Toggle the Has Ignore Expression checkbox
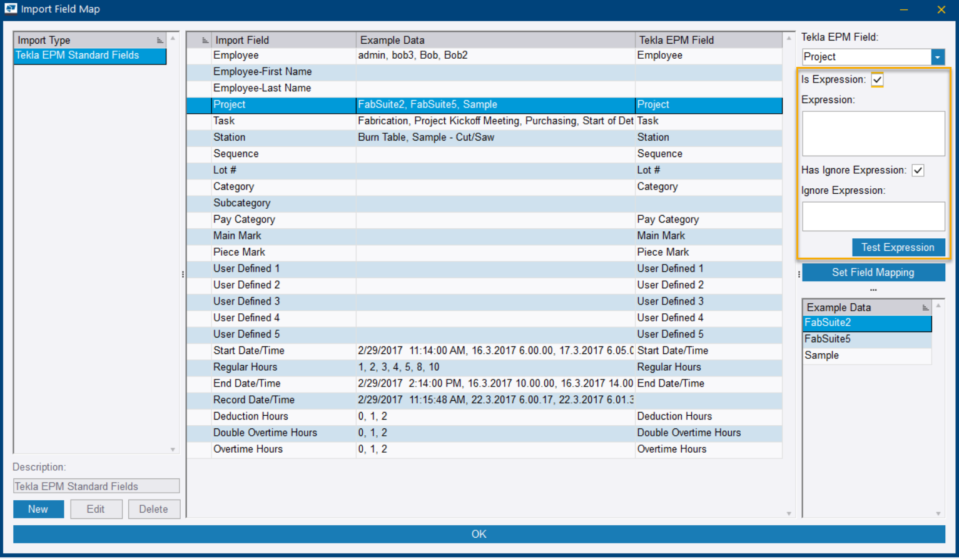Screen dimensions: 959x559 click(x=918, y=170)
